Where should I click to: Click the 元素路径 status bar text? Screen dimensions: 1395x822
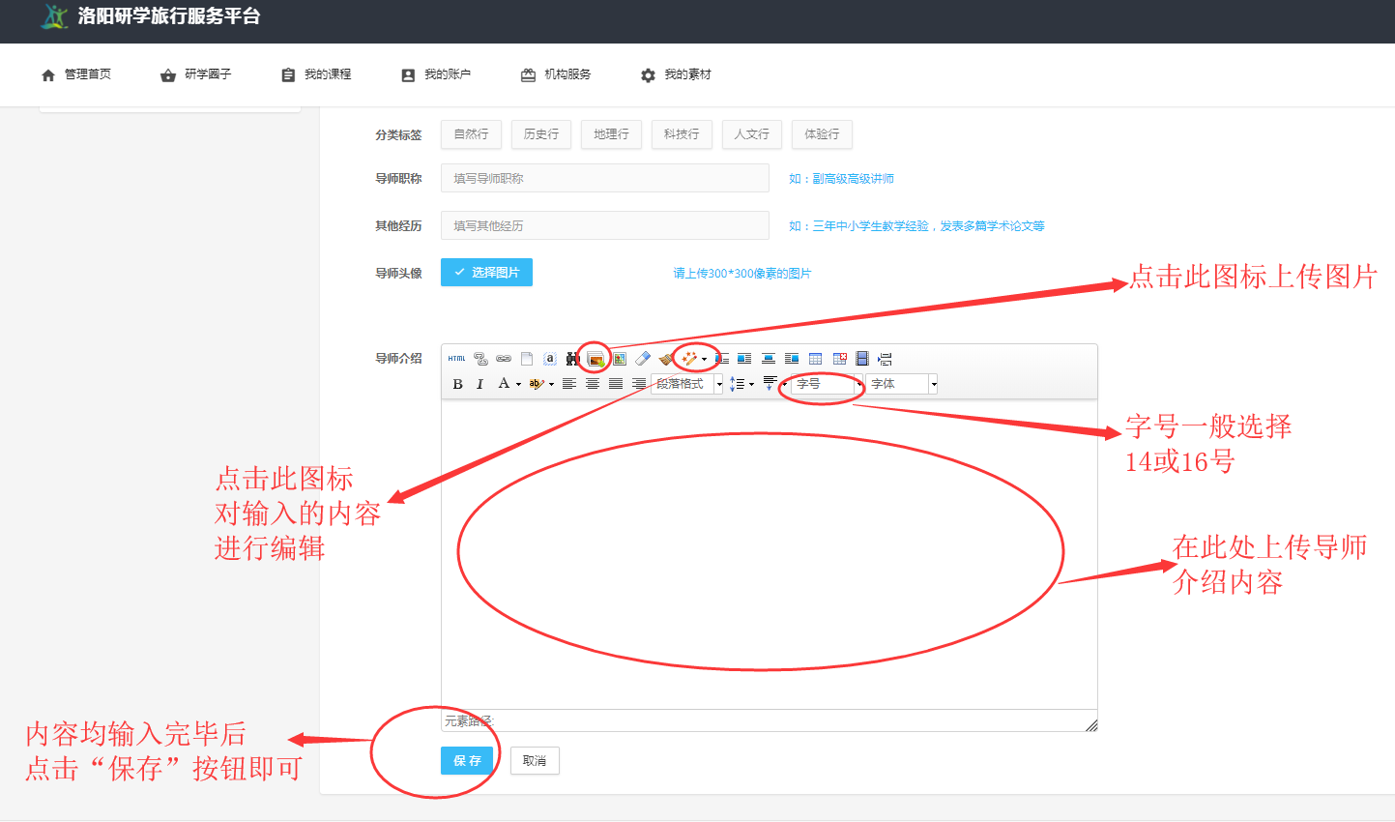click(x=469, y=721)
